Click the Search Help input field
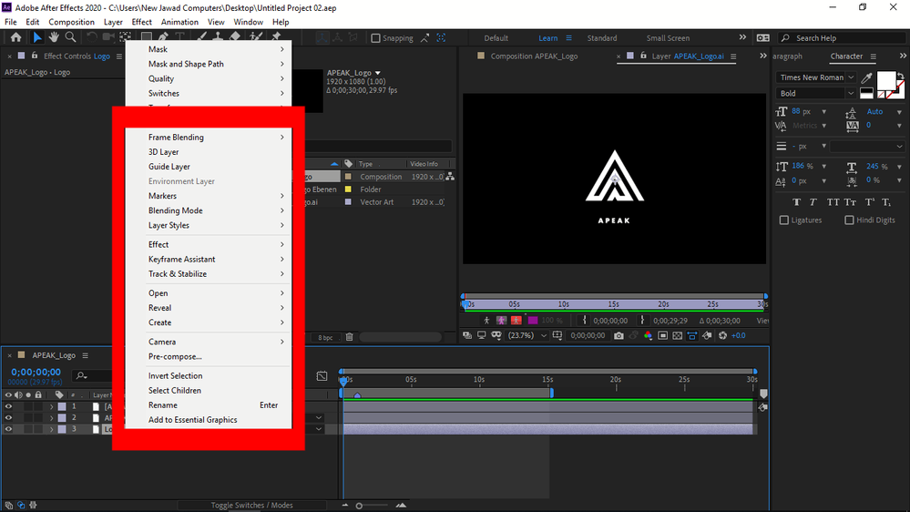This screenshot has width=910, height=512. point(828,38)
